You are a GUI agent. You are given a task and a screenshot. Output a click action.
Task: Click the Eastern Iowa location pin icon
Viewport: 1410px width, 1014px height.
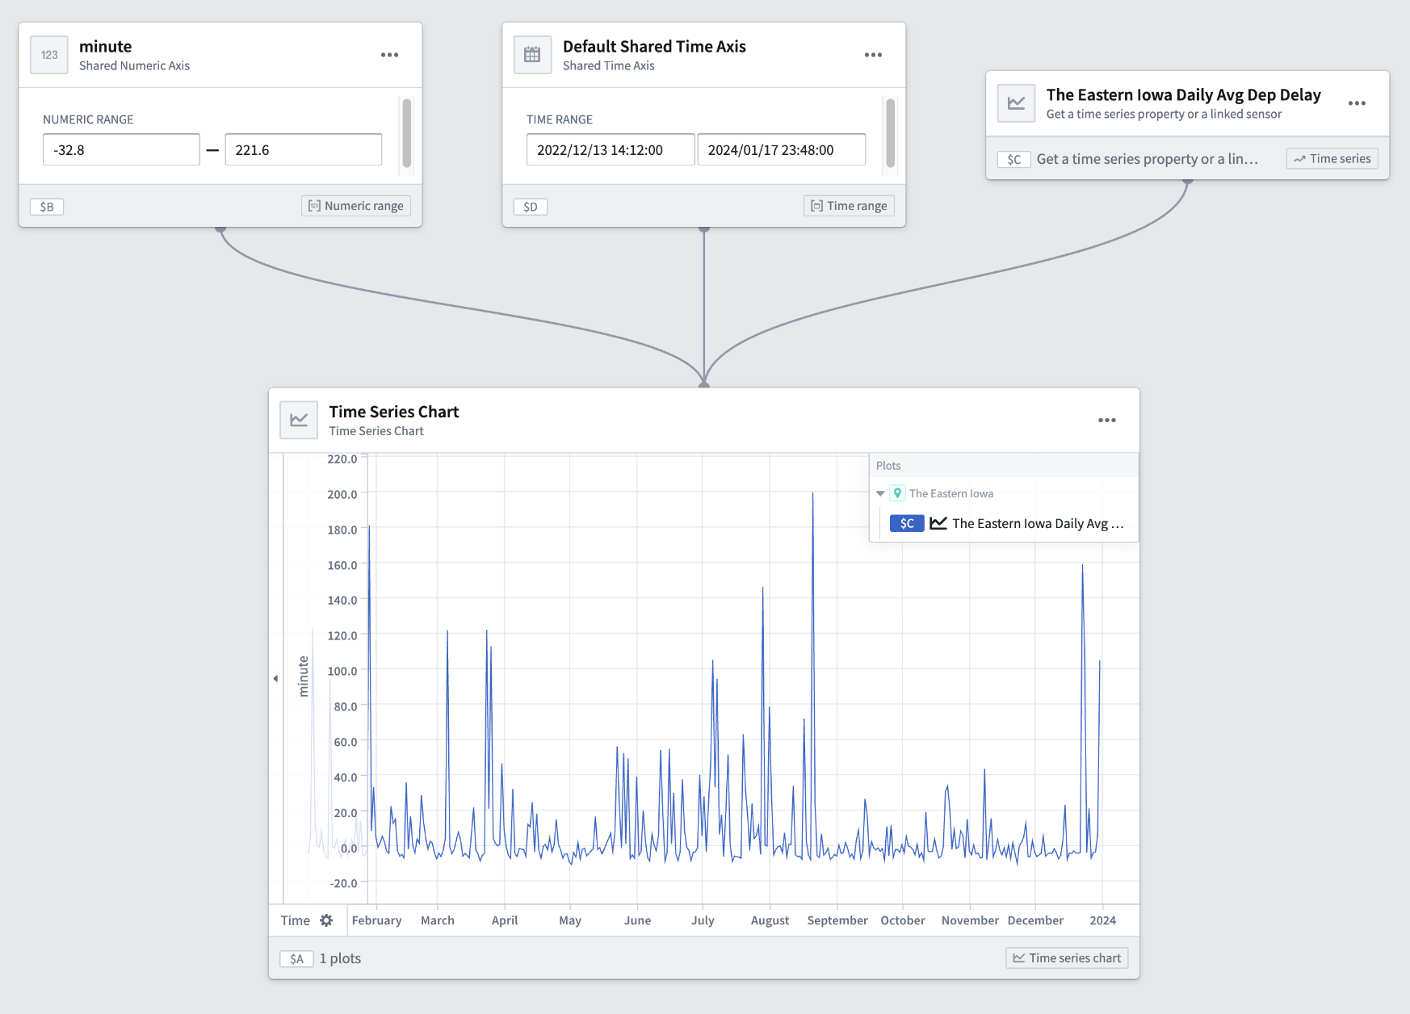coord(897,493)
